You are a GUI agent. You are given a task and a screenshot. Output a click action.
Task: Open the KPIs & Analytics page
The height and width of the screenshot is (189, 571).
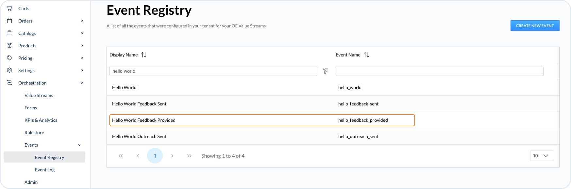click(x=41, y=120)
